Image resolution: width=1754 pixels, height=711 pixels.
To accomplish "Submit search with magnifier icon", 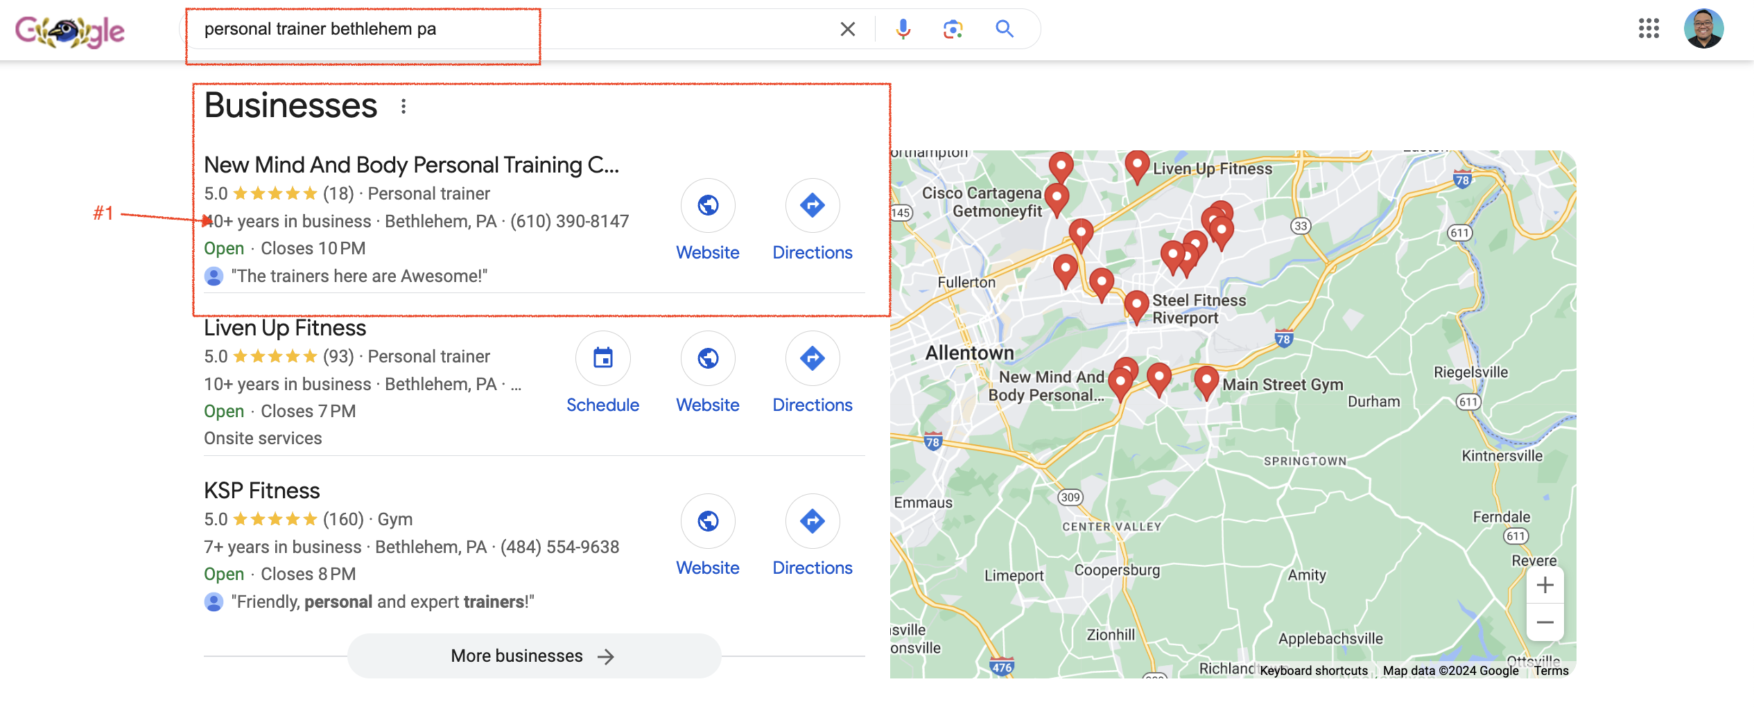I will (1005, 29).
